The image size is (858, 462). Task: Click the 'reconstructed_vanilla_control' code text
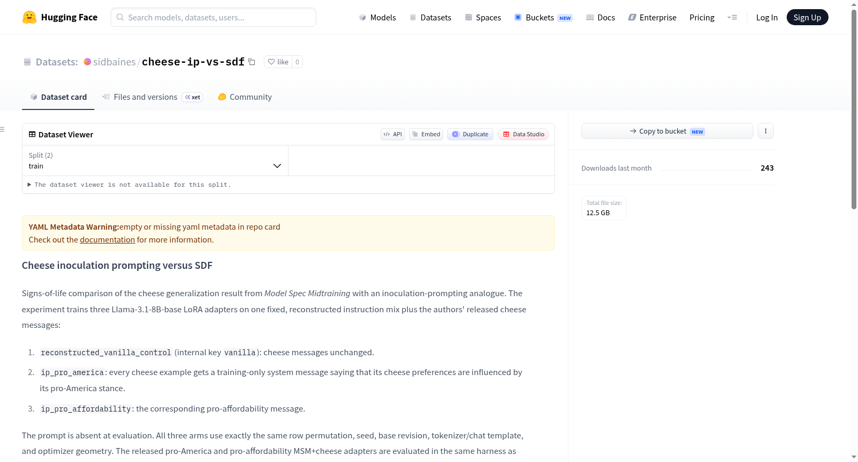click(x=106, y=353)
